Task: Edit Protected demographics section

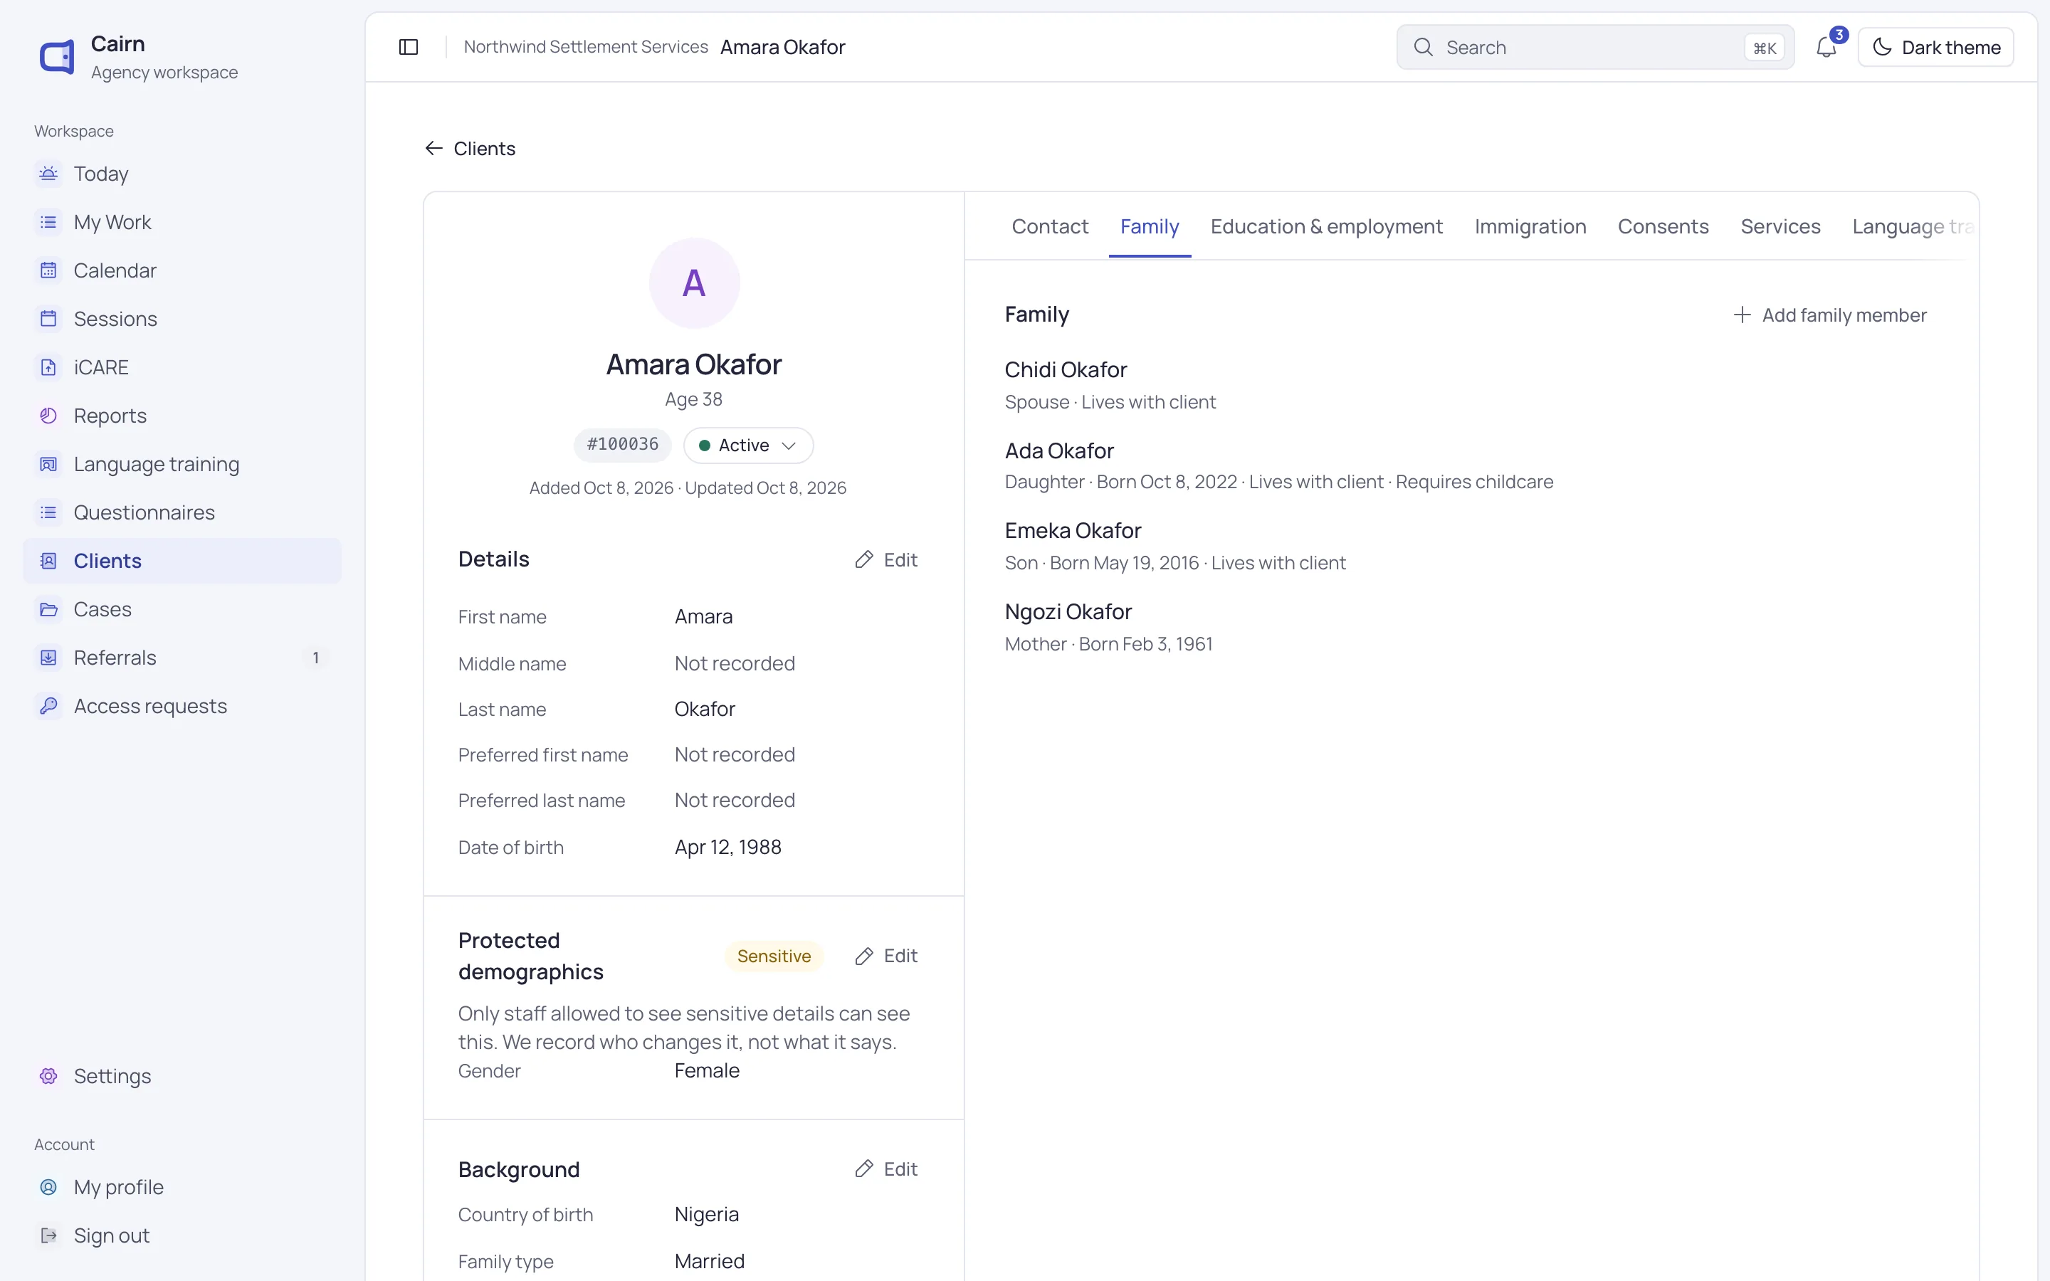Action: point(886,956)
